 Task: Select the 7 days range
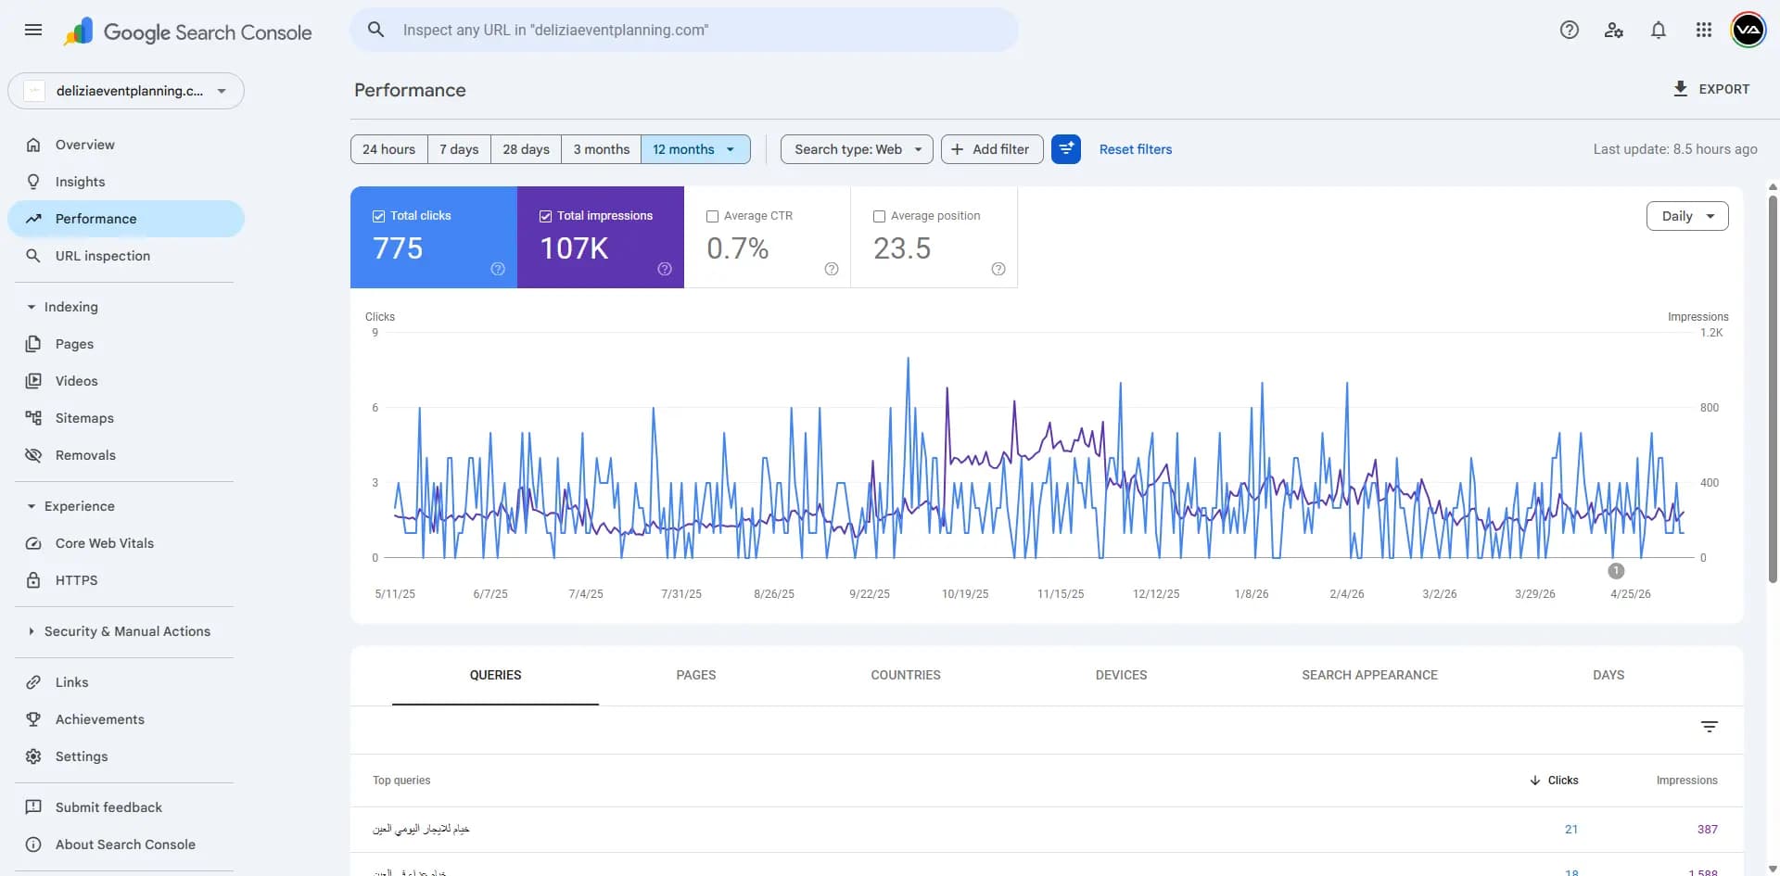tap(459, 149)
